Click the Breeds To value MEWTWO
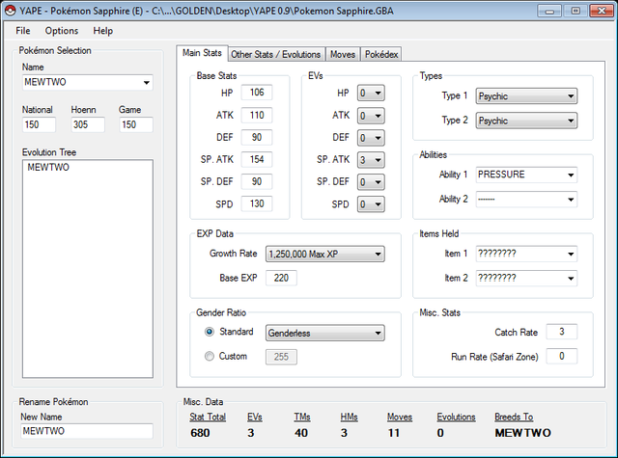Image resolution: width=618 pixels, height=458 pixels. point(522,433)
